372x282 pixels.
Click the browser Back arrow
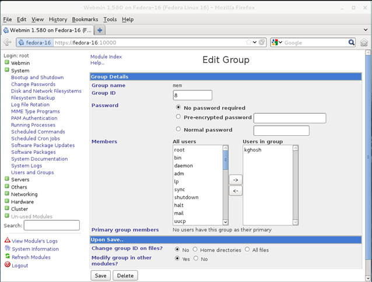pyautogui.click(x=8, y=43)
